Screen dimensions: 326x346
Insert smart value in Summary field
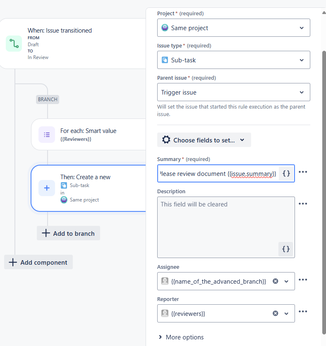click(x=286, y=174)
